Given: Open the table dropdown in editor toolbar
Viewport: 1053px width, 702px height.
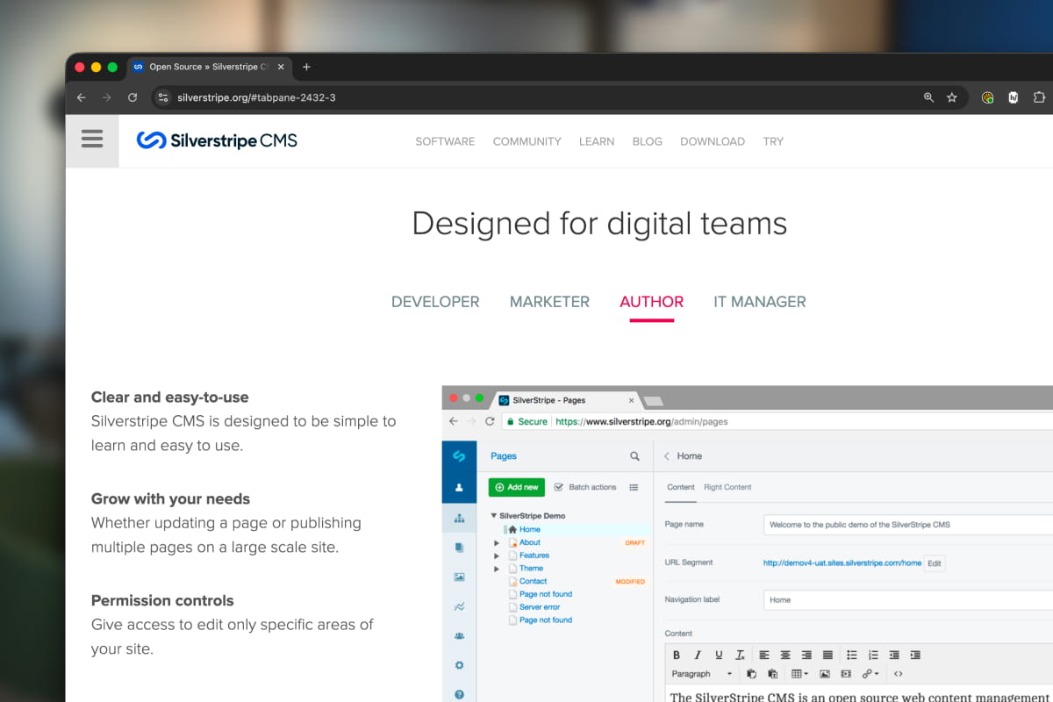Looking at the screenshot, I should (800, 674).
